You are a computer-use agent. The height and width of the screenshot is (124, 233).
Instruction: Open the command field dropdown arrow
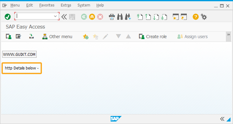point(55,16)
